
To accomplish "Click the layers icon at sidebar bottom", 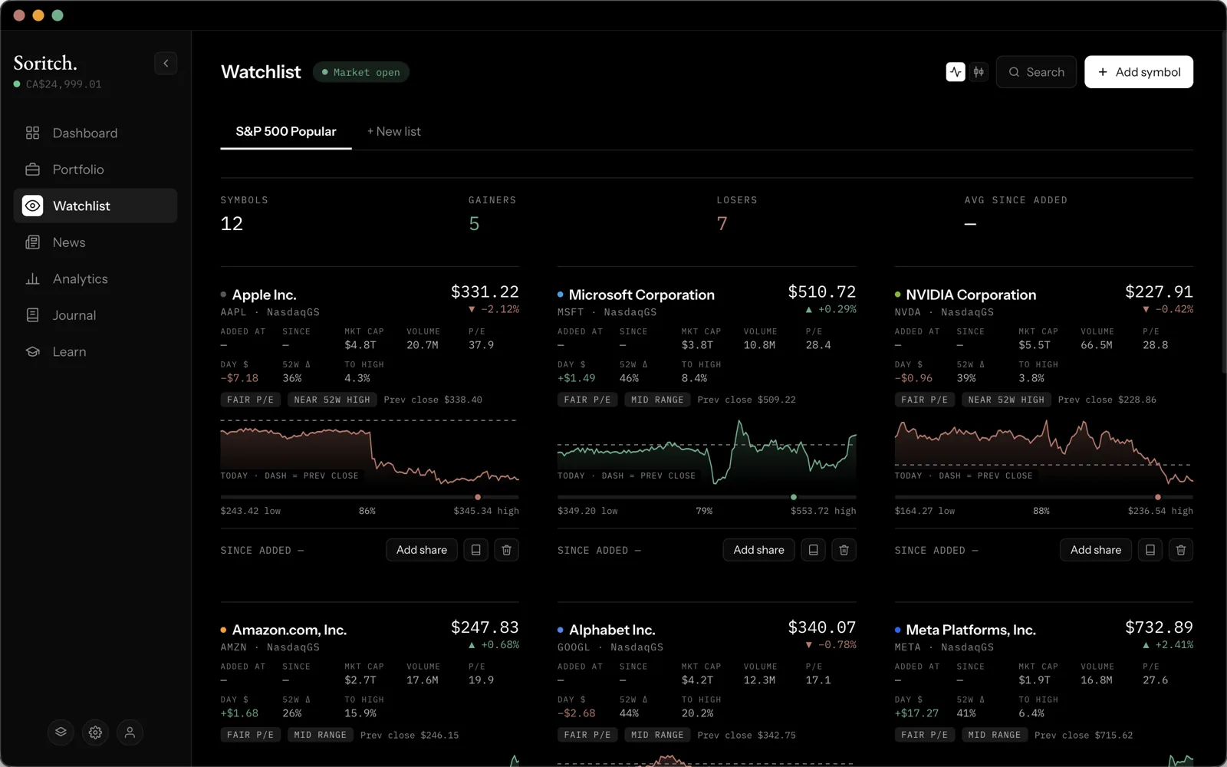I will pyautogui.click(x=61, y=732).
